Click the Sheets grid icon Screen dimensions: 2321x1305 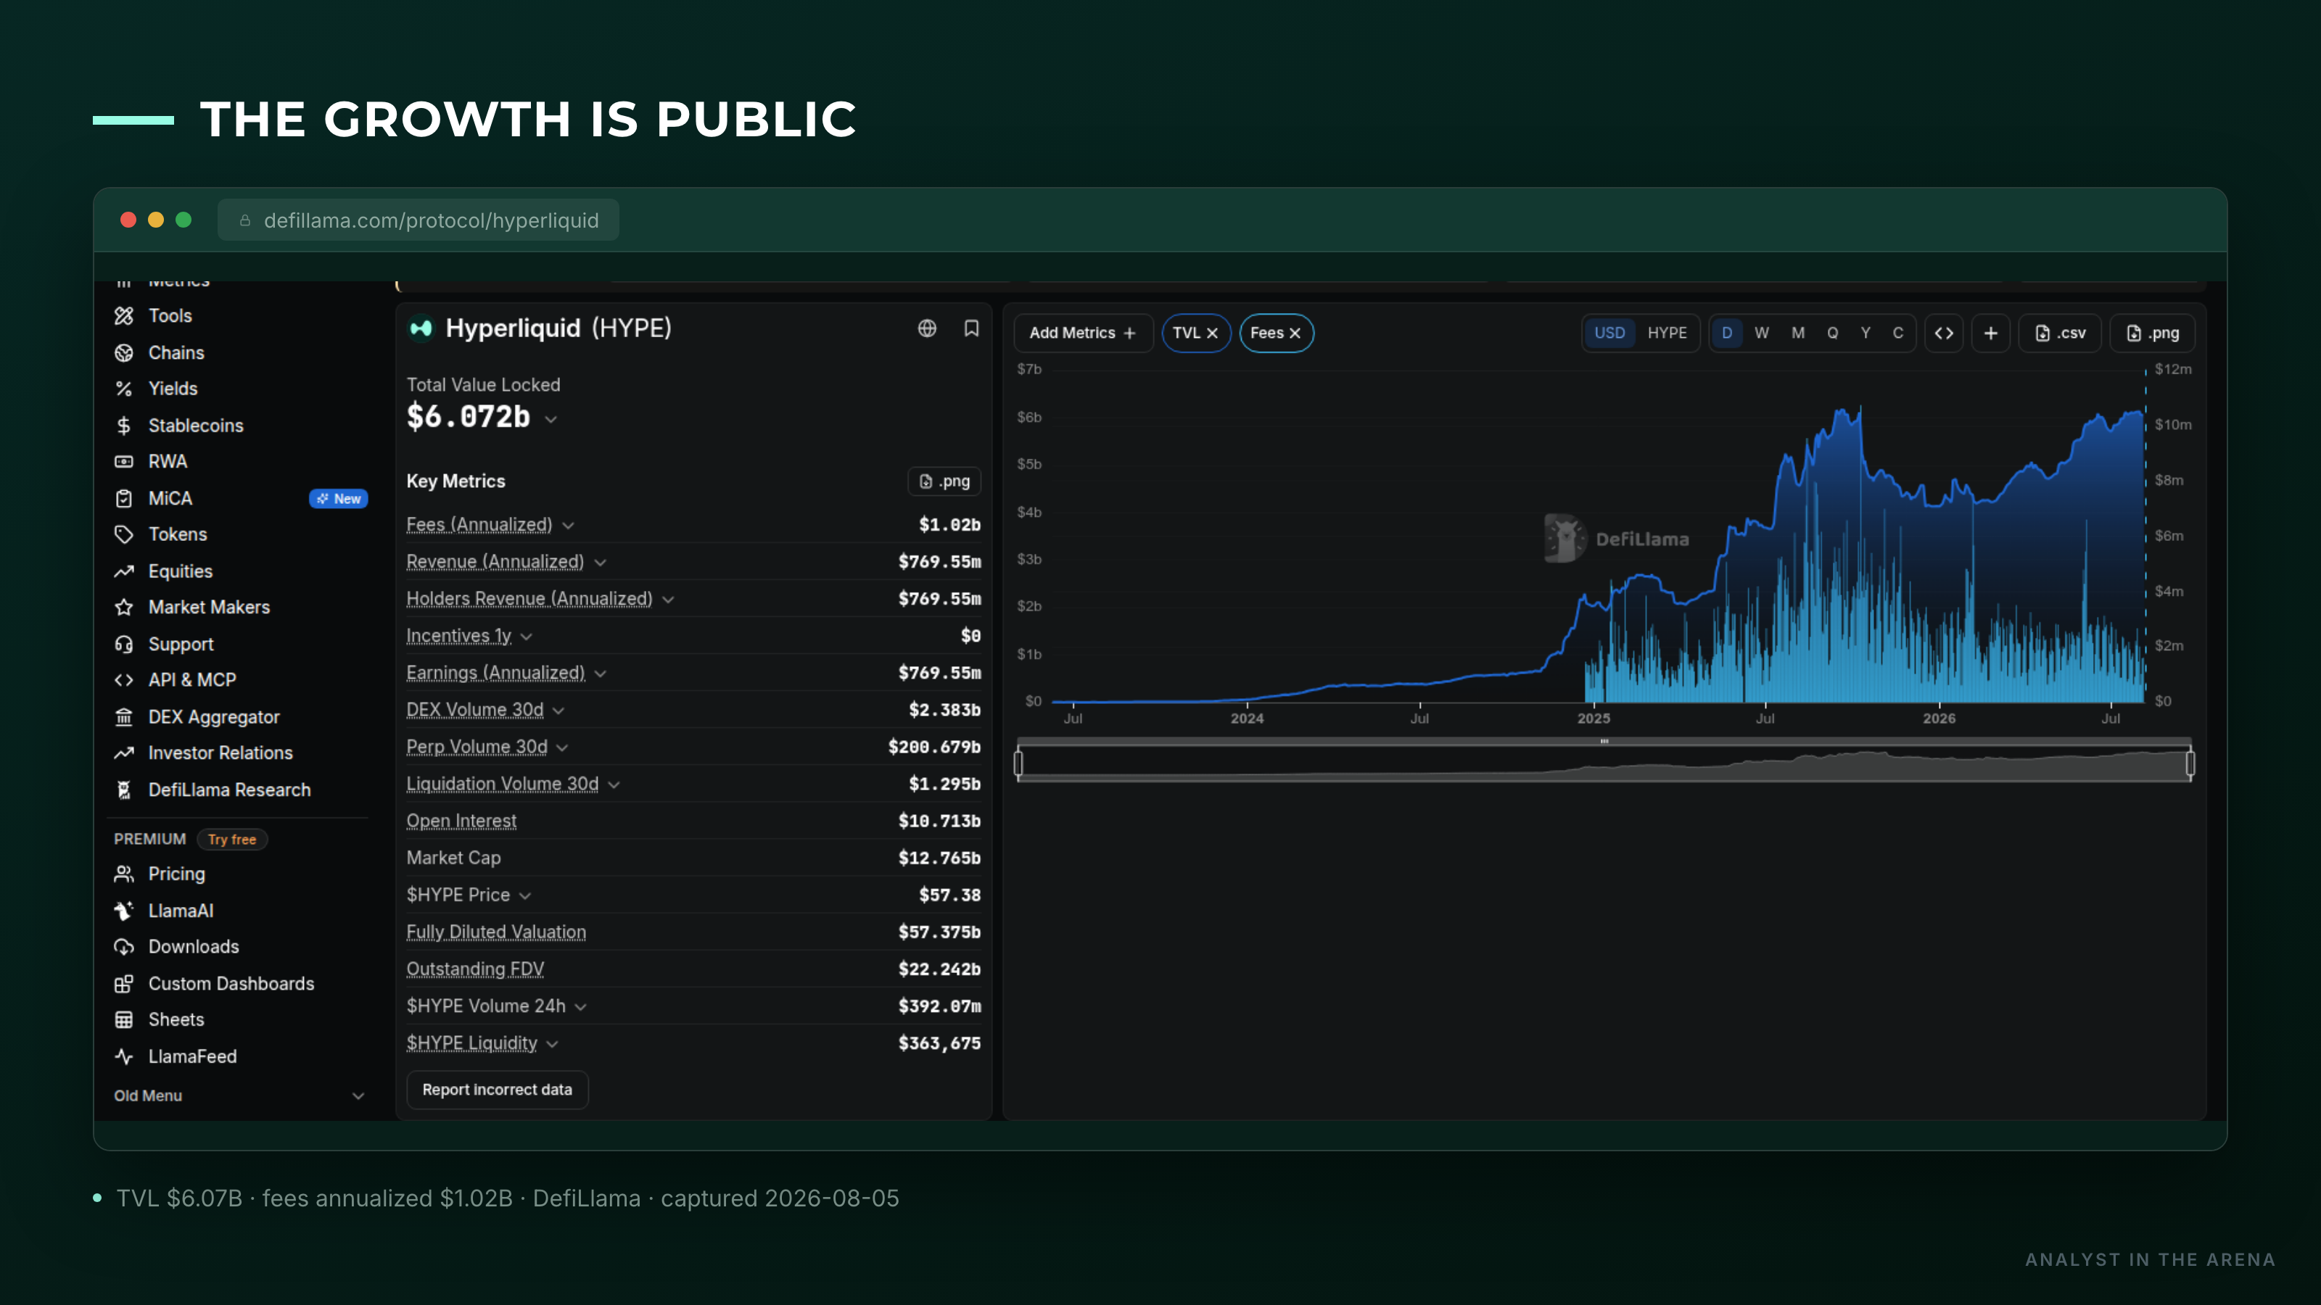124,1019
